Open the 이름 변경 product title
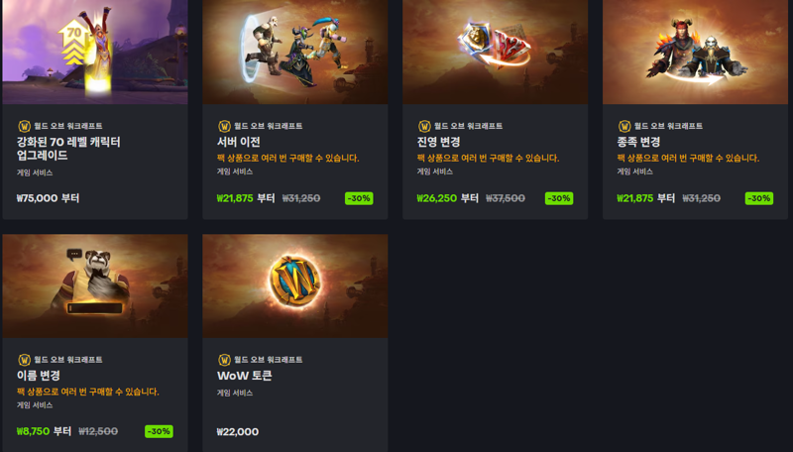793x452 pixels. [39, 375]
